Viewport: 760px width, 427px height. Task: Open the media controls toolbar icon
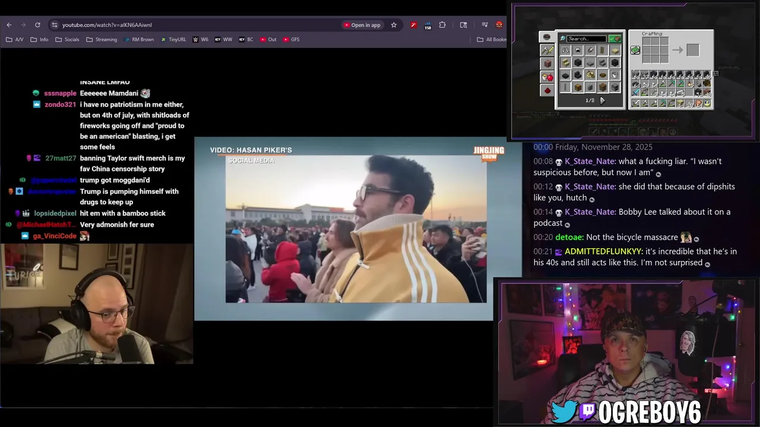484,25
